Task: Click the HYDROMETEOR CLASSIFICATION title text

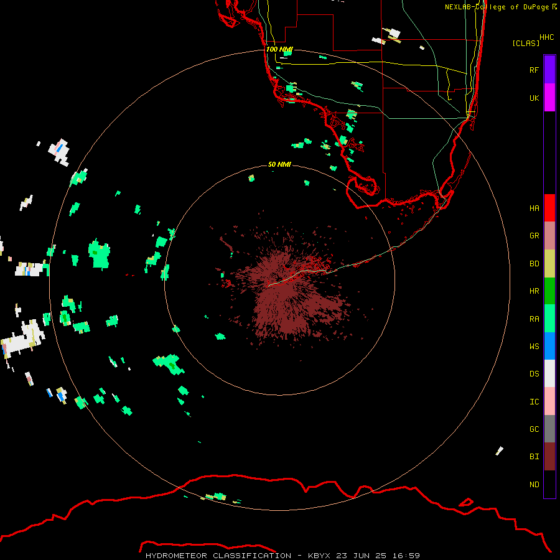Action: click(x=218, y=556)
